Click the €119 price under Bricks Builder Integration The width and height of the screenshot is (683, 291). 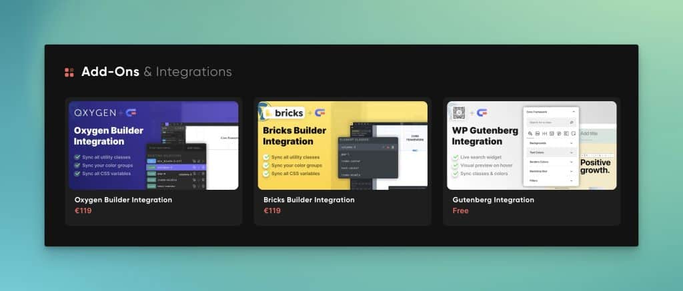point(272,211)
